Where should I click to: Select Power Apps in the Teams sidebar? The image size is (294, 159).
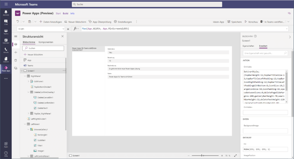point(6,69)
